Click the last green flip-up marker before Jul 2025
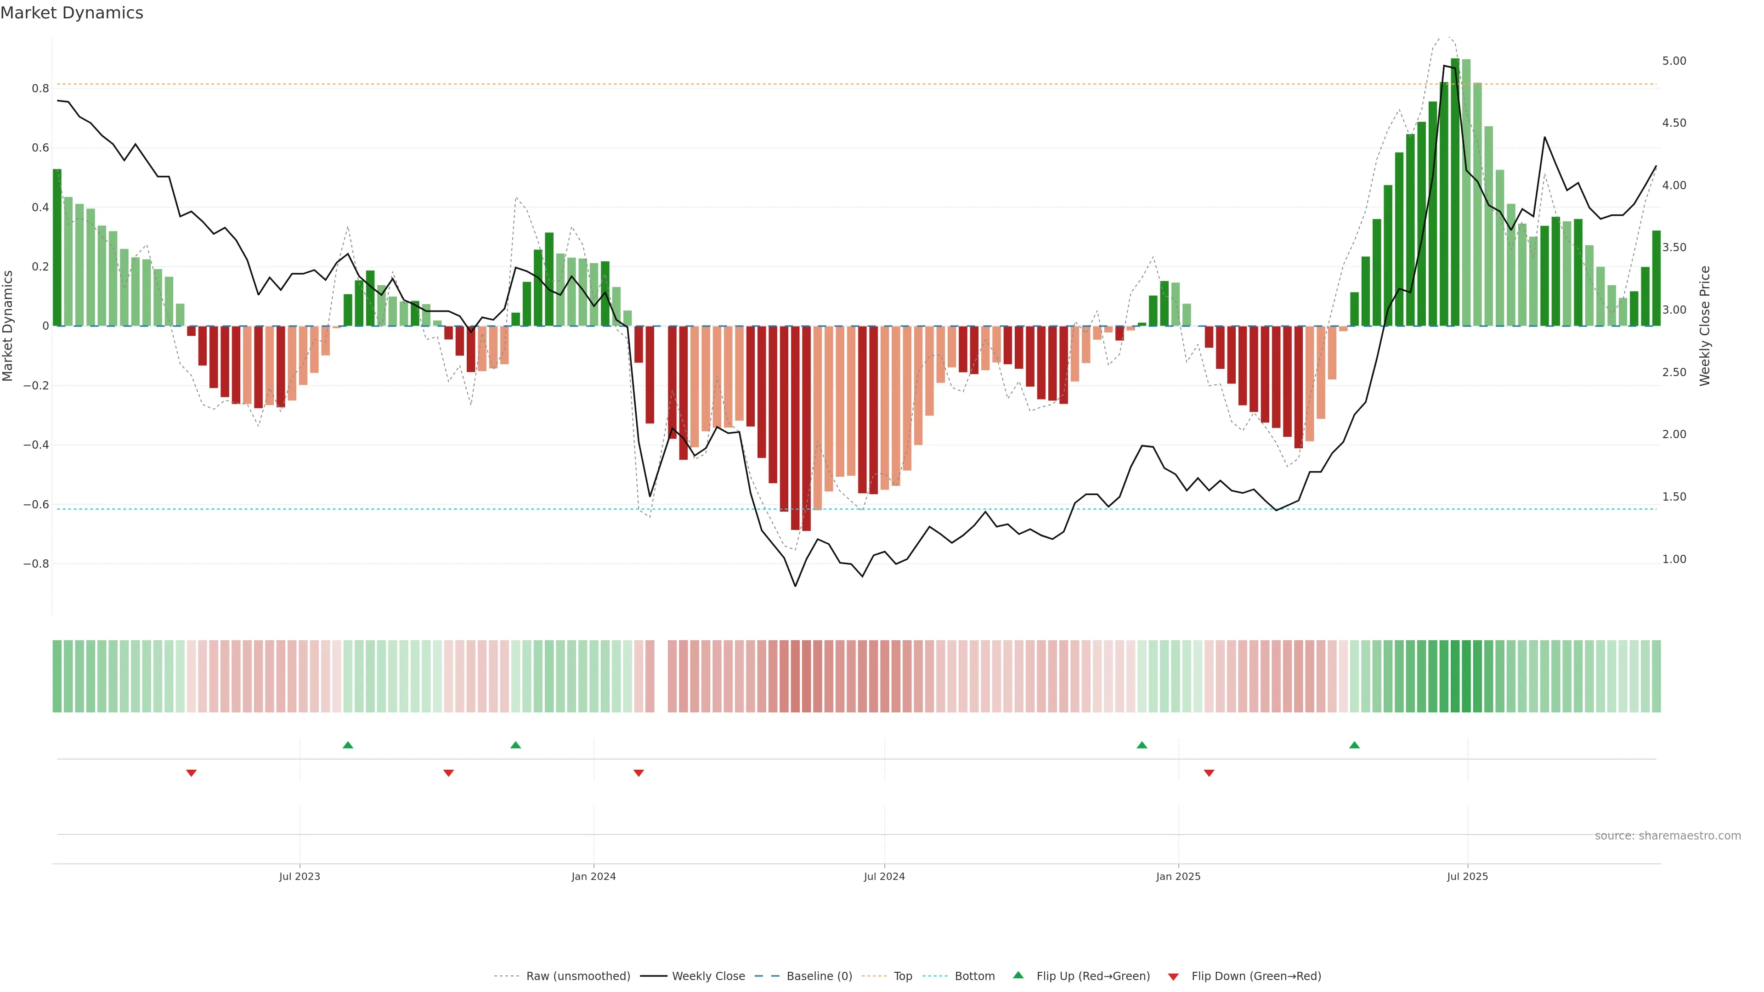This screenshot has height=992, width=1764. coord(1354,745)
